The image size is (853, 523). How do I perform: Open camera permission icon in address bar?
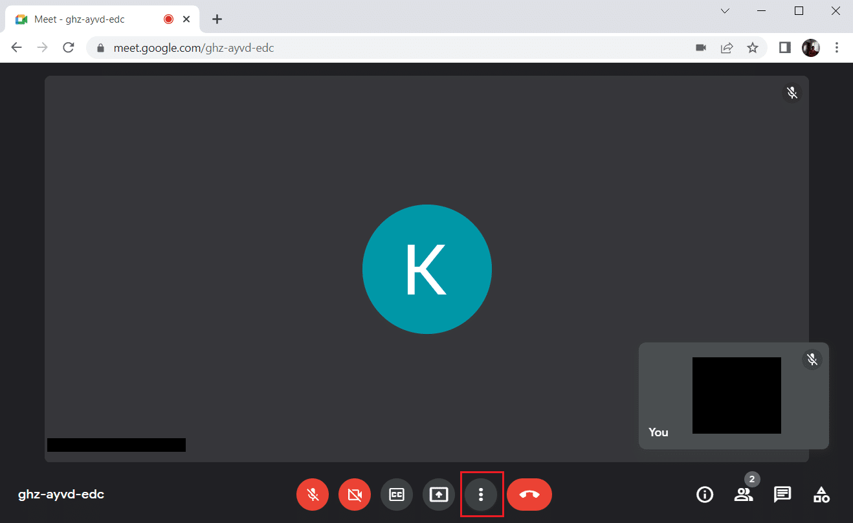[701, 48]
